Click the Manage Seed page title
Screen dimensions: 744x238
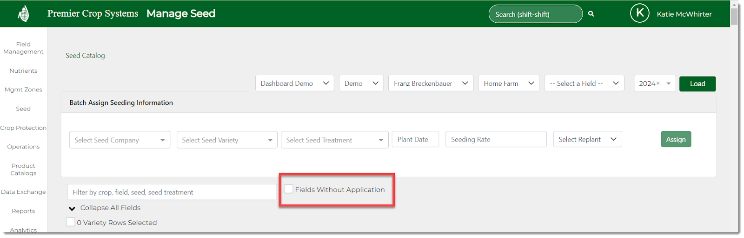(181, 13)
